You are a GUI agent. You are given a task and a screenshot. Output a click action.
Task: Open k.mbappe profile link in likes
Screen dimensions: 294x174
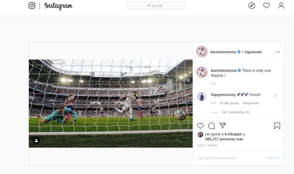233,134
